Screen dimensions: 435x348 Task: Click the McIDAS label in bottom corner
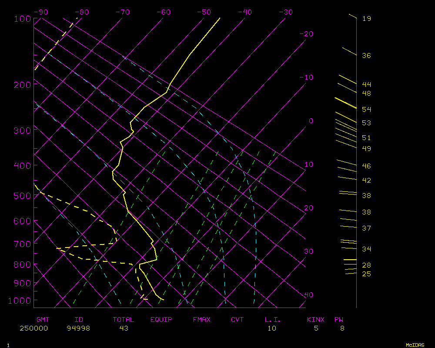(415, 345)
